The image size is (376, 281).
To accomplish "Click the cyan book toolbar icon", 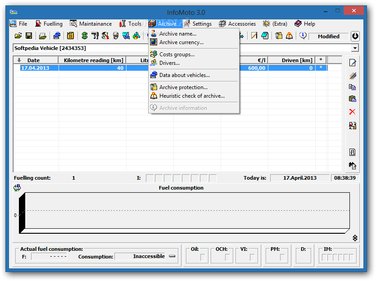I will [x=265, y=36].
